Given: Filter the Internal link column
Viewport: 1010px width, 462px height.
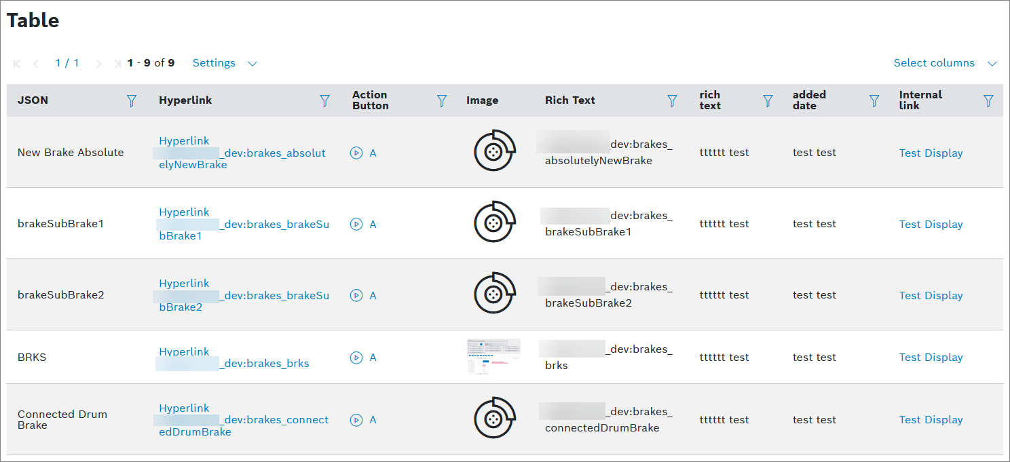Looking at the screenshot, I should click(988, 101).
